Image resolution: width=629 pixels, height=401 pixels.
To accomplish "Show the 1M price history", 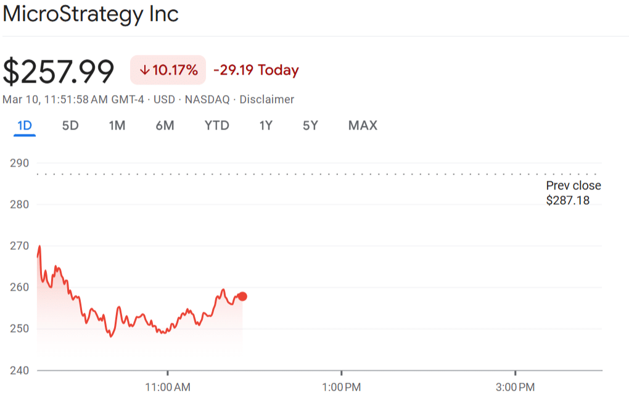I will 117,126.
